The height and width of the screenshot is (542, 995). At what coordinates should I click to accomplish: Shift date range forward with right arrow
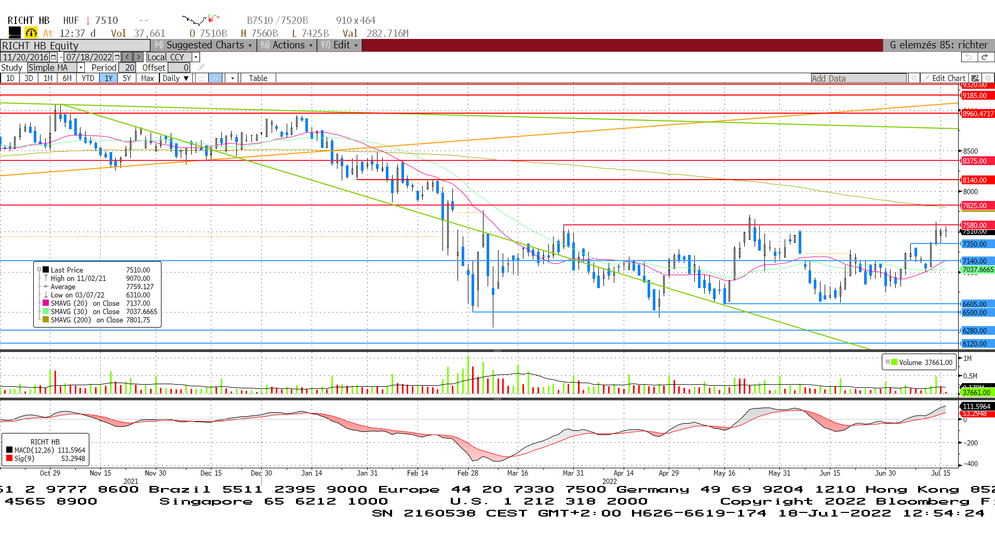pos(138,57)
